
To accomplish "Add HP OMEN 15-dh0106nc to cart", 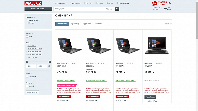I will [64, 97].
